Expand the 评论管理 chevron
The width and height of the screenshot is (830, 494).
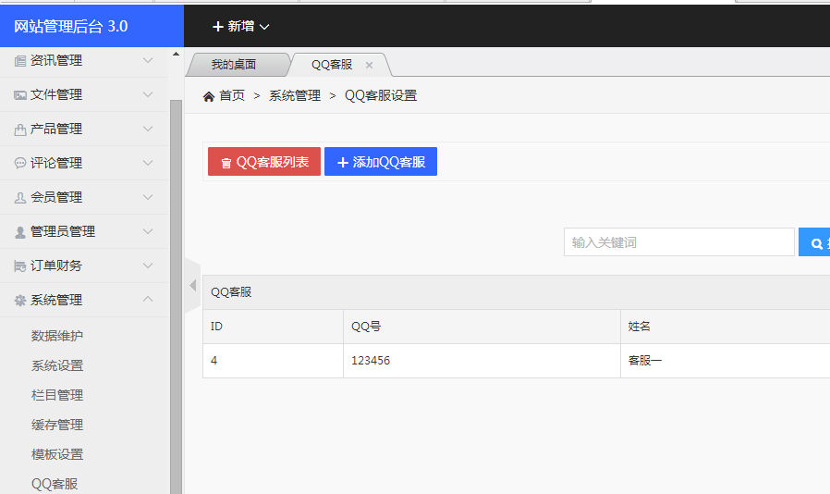[x=148, y=163]
